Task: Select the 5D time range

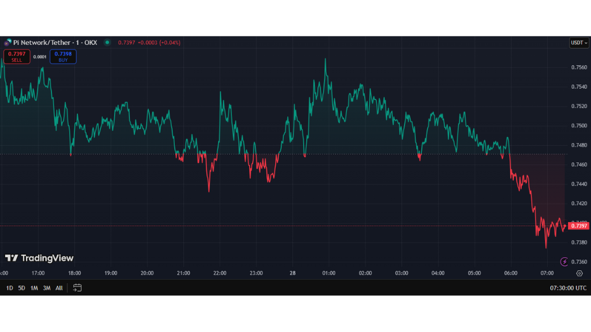Action: coord(22,288)
